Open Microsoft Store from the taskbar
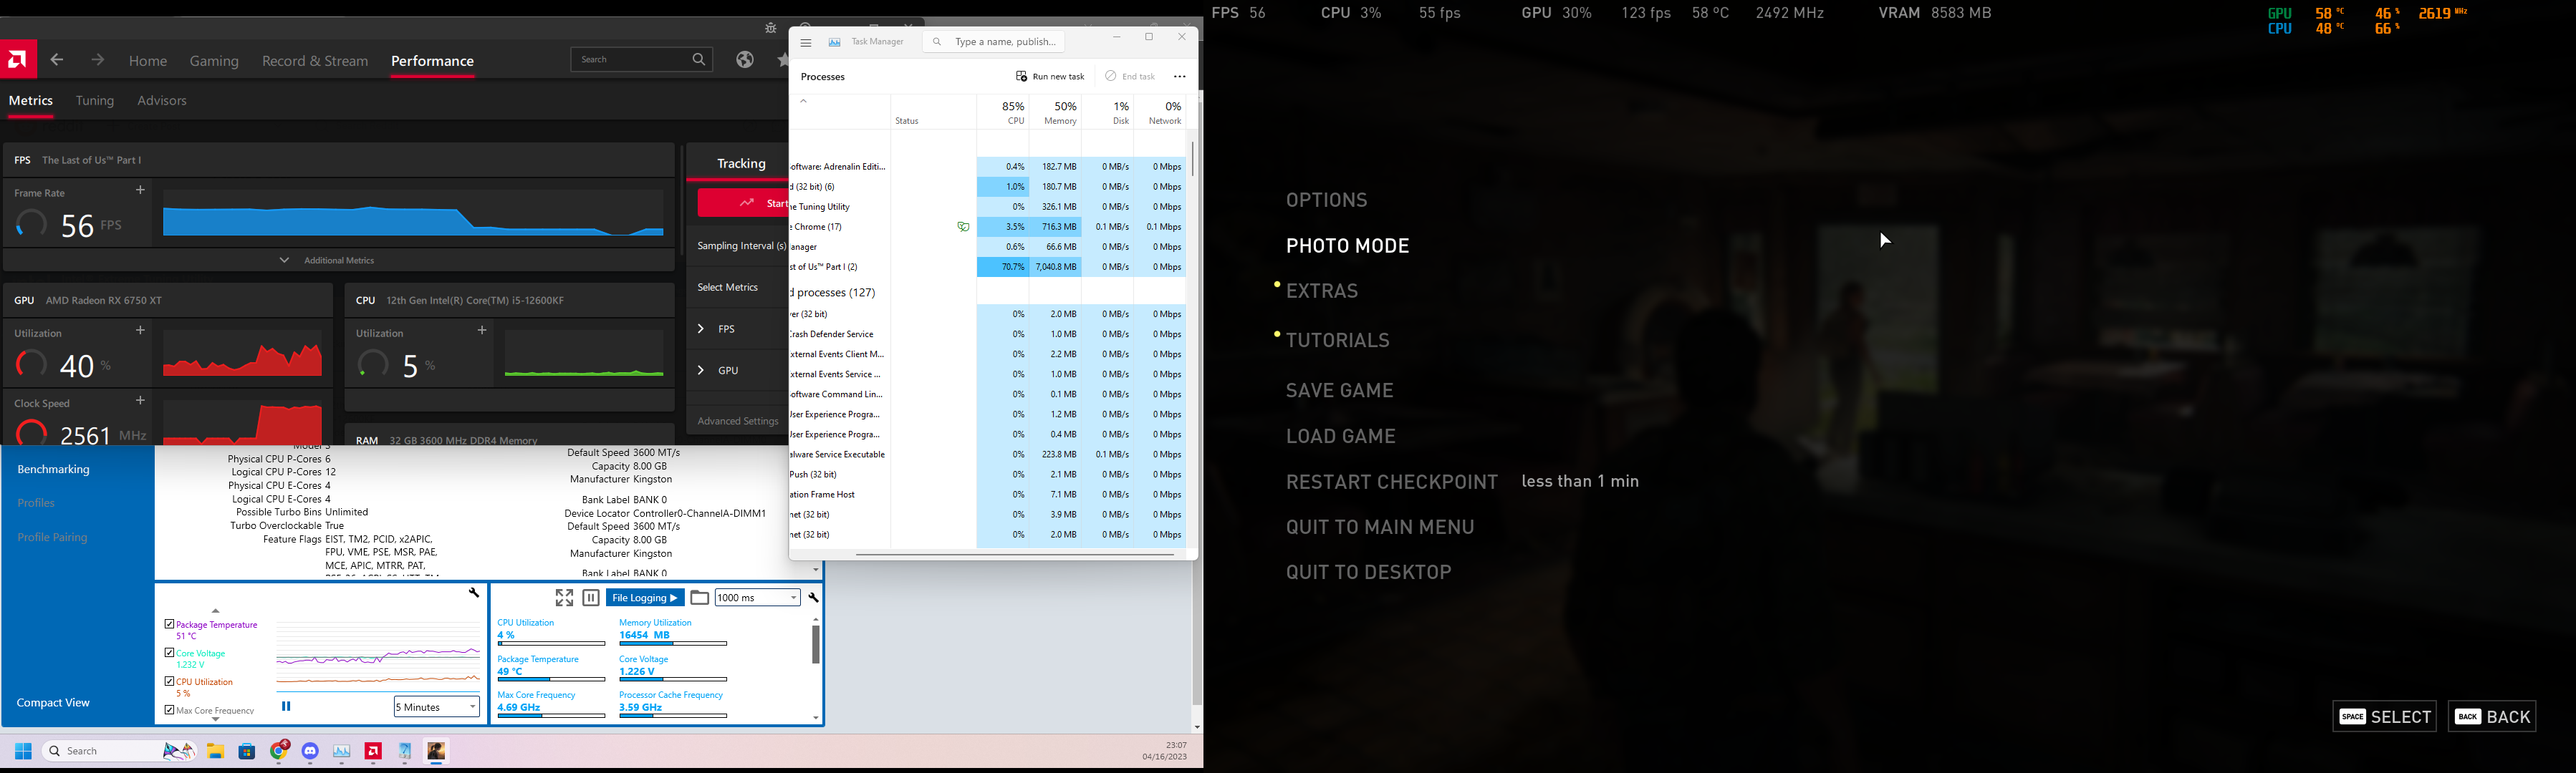 pyautogui.click(x=247, y=751)
